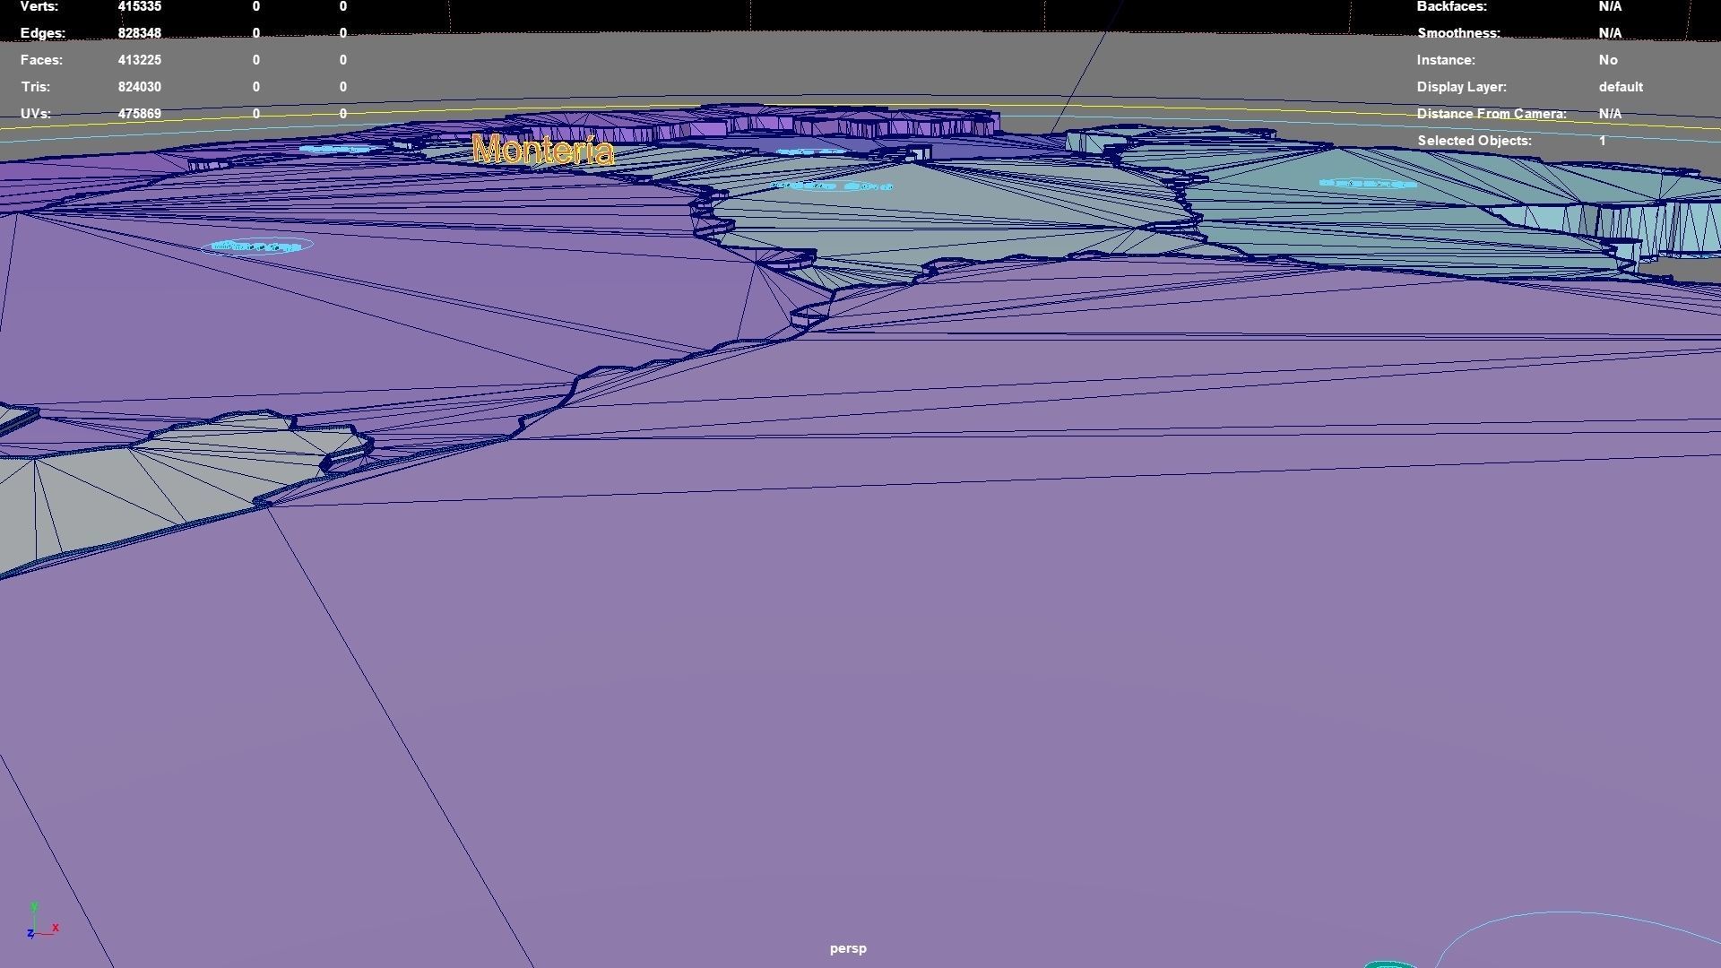Screen dimensions: 1721x968
Task: Click the Edges count readout
Action: pos(139,33)
